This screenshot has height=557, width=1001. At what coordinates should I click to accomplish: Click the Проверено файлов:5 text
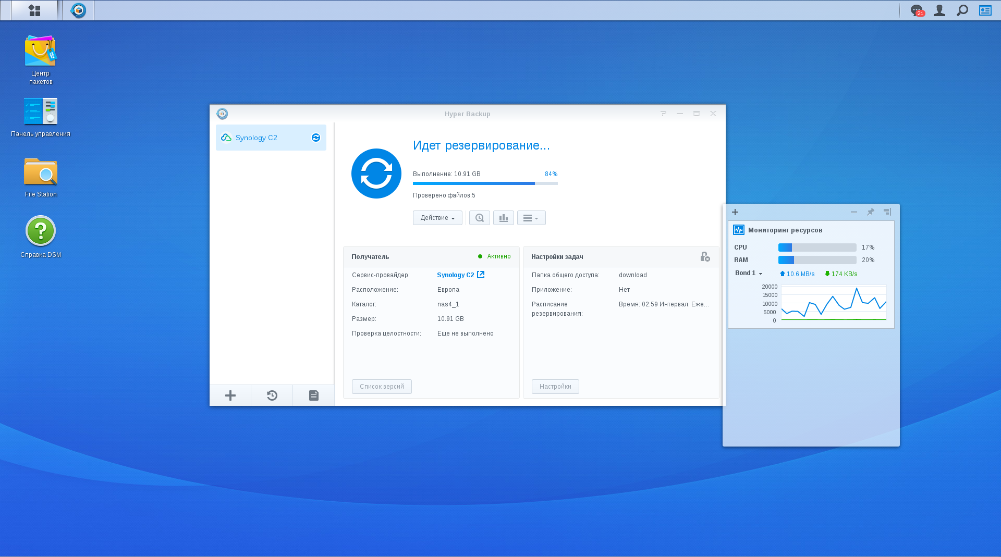[x=444, y=195]
